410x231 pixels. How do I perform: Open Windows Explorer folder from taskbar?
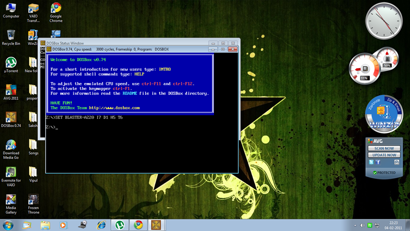coord(45,225)
